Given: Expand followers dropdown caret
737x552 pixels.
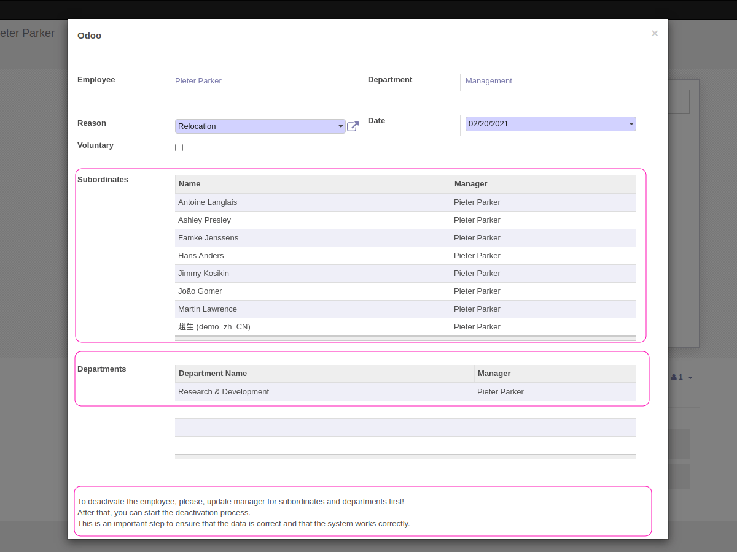Looking at the screenshot, I should 690,378.
